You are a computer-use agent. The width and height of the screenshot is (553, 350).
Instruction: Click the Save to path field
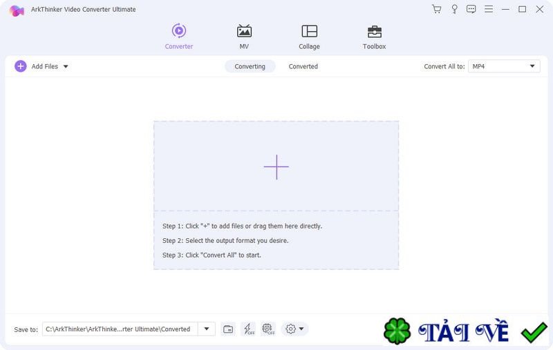coord(120,329)
